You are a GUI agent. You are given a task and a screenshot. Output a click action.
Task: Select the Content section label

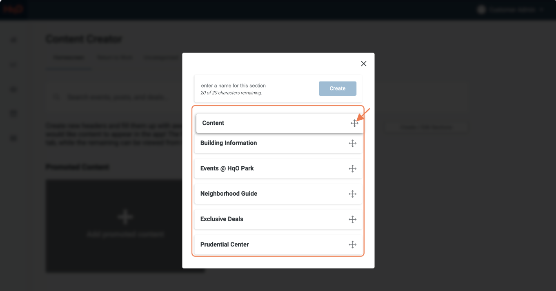(213, 123)
